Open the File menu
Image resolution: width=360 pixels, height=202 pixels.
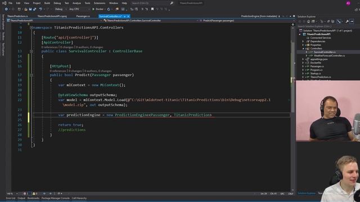10,3
